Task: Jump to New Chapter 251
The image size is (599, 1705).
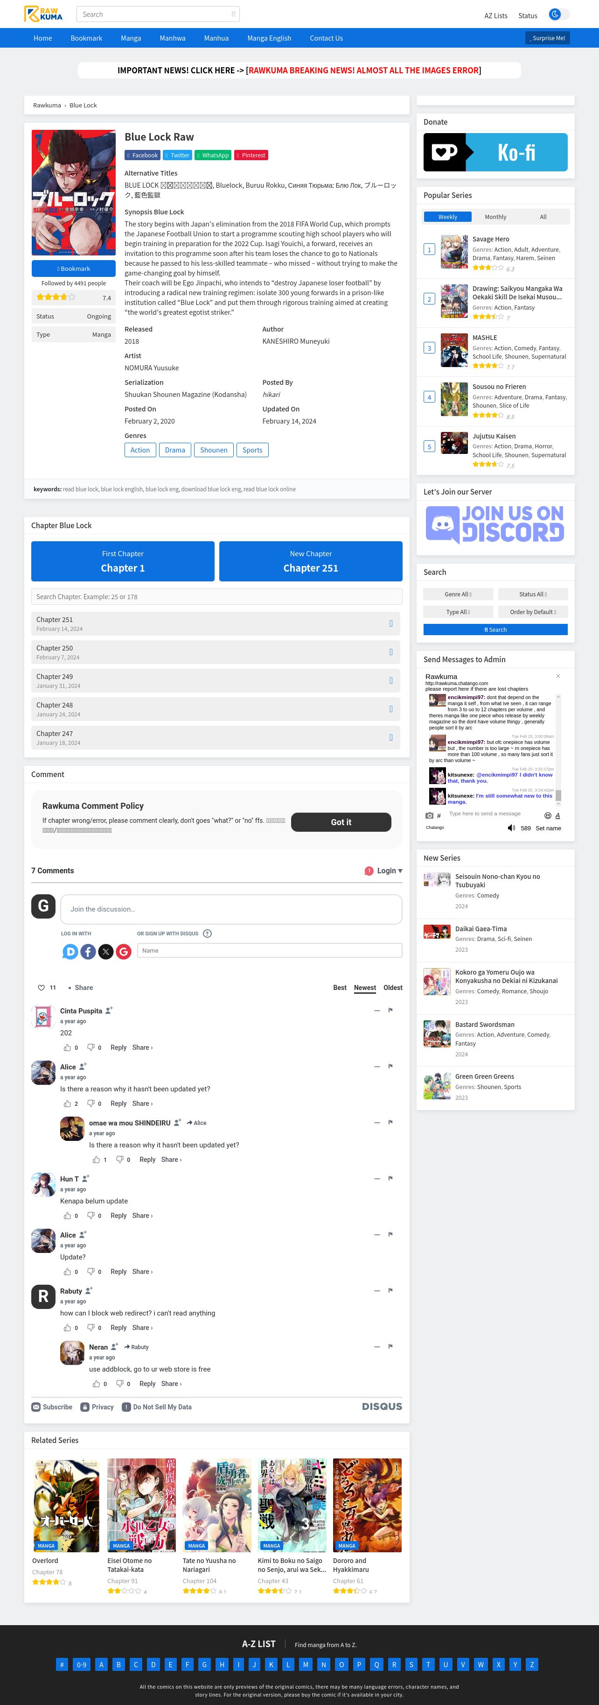Action: click(311, 561)
